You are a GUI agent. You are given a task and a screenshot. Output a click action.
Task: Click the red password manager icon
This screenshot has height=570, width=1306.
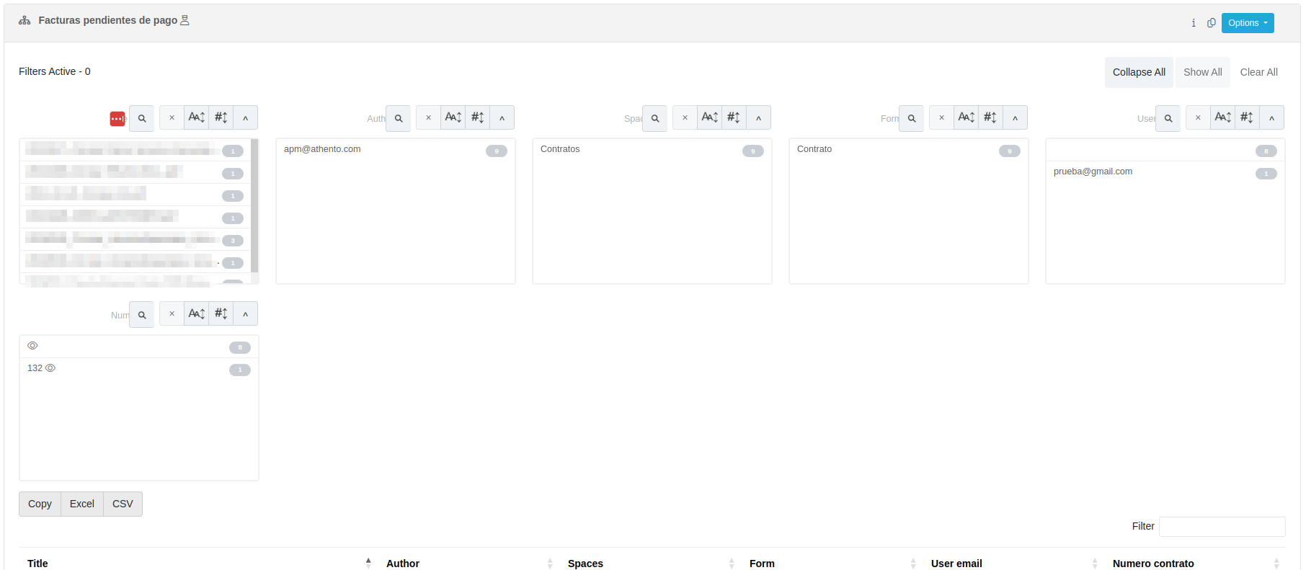[117, 119]
